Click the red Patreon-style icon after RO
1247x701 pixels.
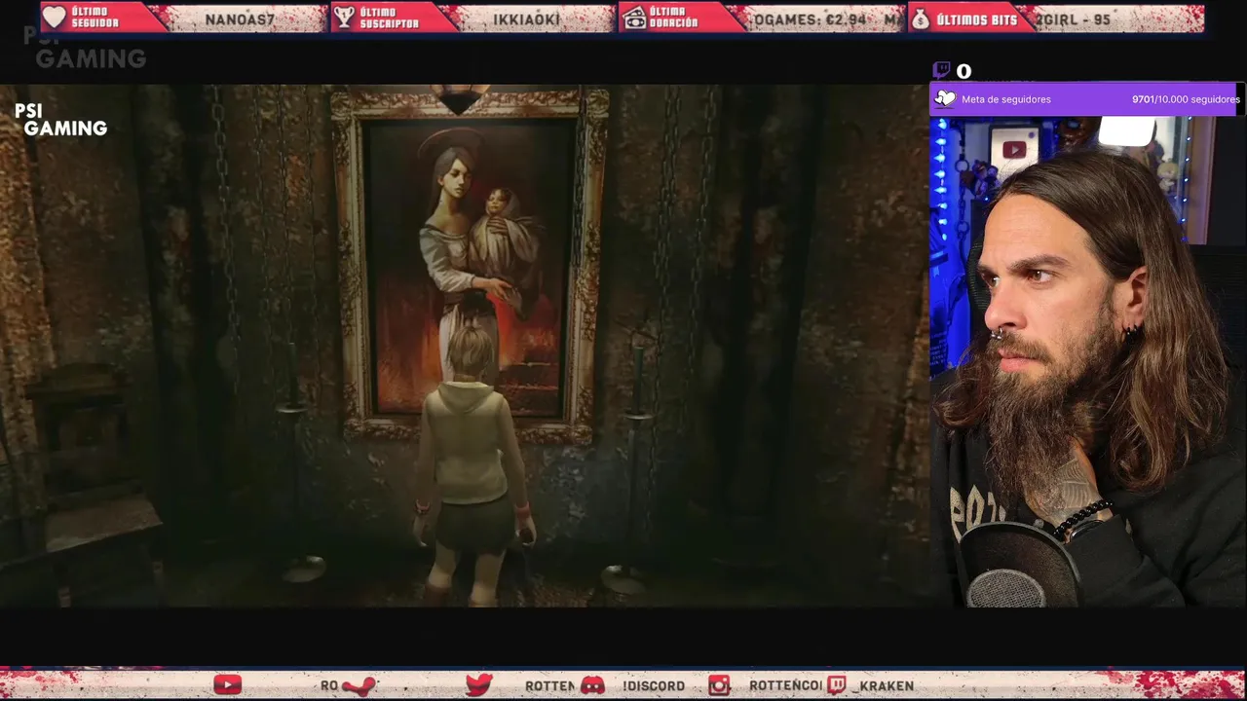click(x=359, y=685)
